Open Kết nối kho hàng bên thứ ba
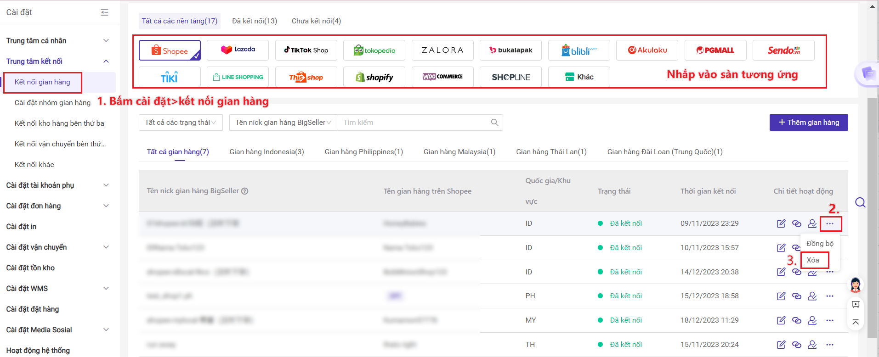 [x=59, y=123]
